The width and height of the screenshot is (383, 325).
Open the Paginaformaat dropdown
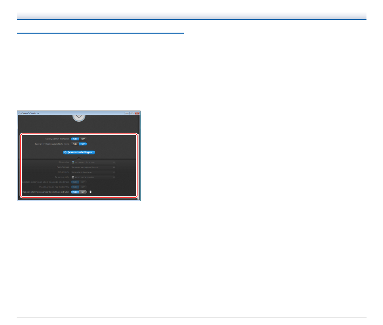coord(93,167)
